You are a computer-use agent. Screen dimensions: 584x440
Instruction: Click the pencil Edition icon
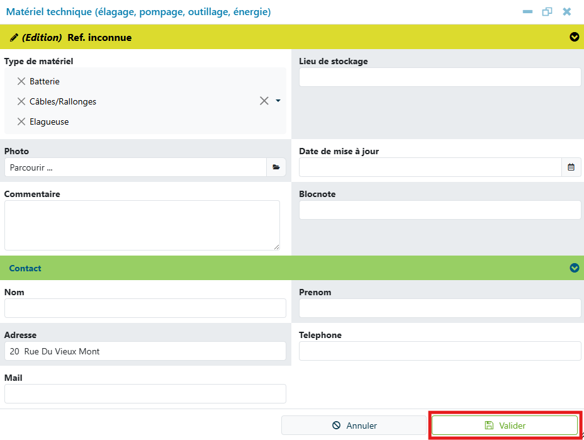click(14, 37)
